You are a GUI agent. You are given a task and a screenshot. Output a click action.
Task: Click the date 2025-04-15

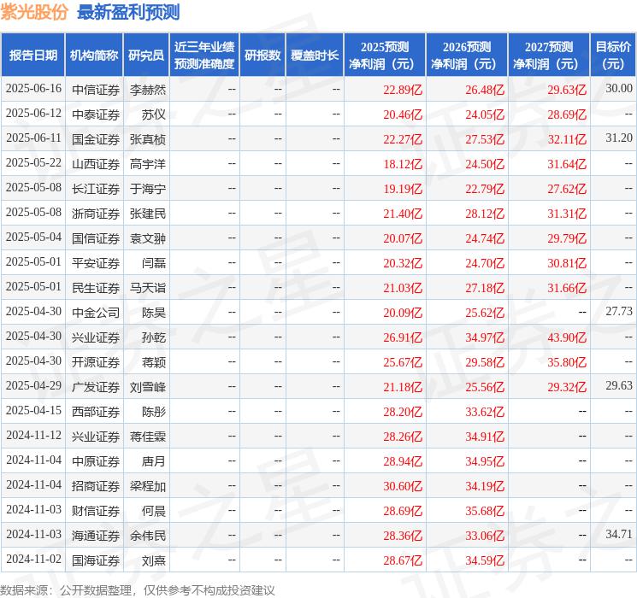click(33, 410)
